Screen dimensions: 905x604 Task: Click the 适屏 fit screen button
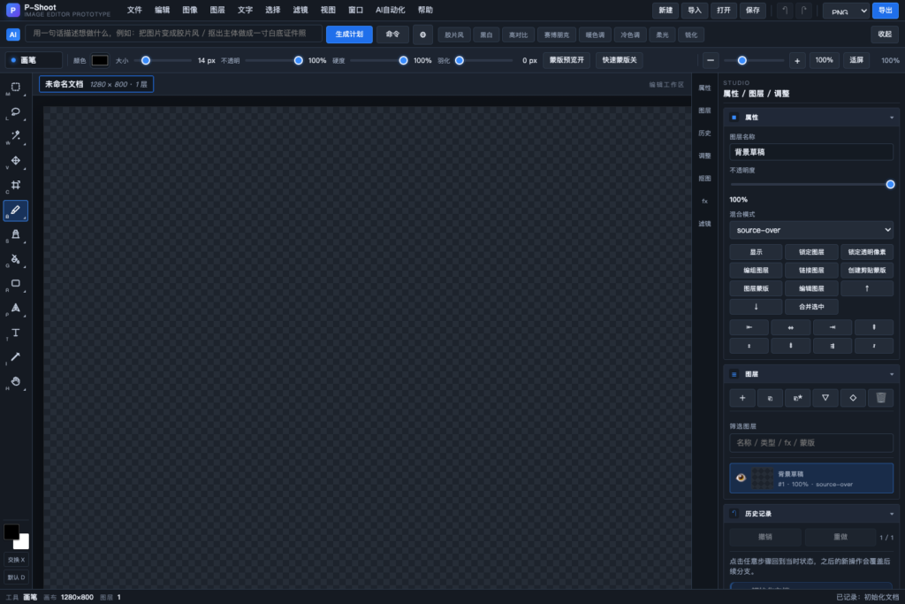(x=856, y=60)
